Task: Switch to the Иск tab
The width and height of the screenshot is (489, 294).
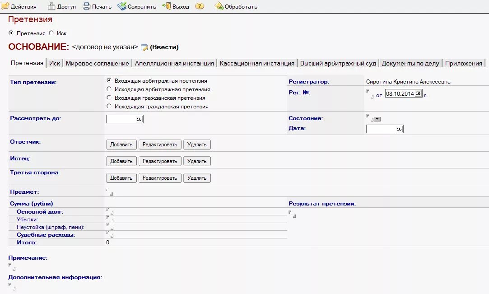Action: [x=55, y=63]
